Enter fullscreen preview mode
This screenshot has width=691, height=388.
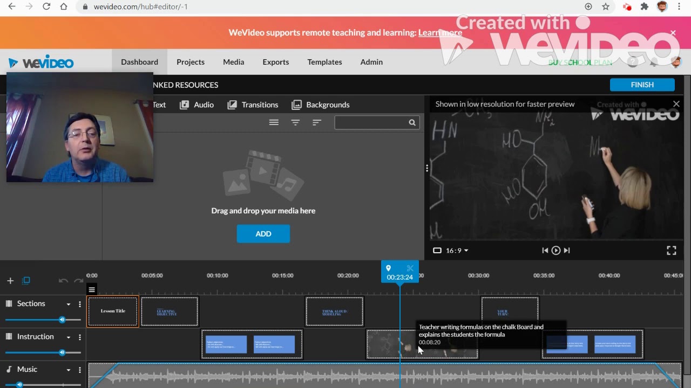[672, 251]
